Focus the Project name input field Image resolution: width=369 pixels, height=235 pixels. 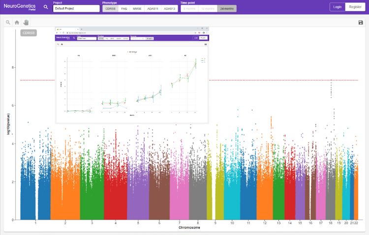coord(76,8)
